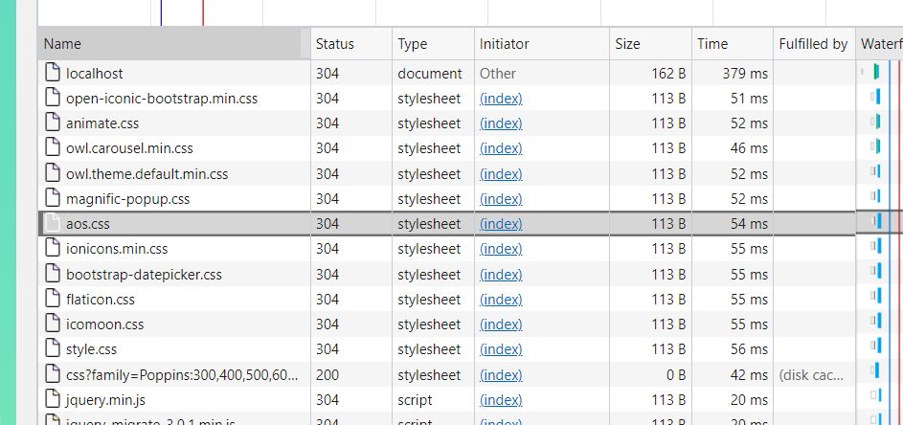Click the Waterfall column header
Image resolution: width=903 pixels, height=425 pixels.
(x=879, y=44)
